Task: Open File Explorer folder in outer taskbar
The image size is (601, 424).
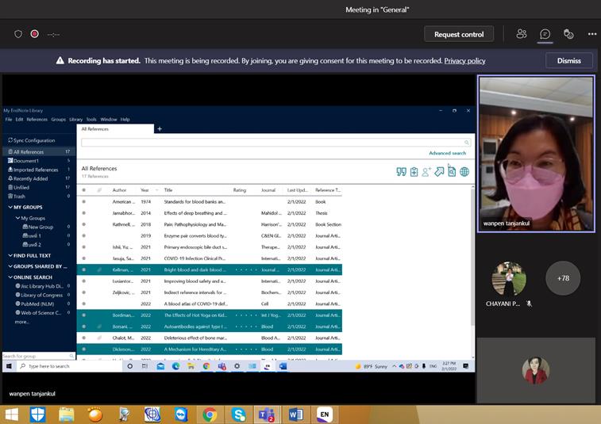Action: point(67,414)
